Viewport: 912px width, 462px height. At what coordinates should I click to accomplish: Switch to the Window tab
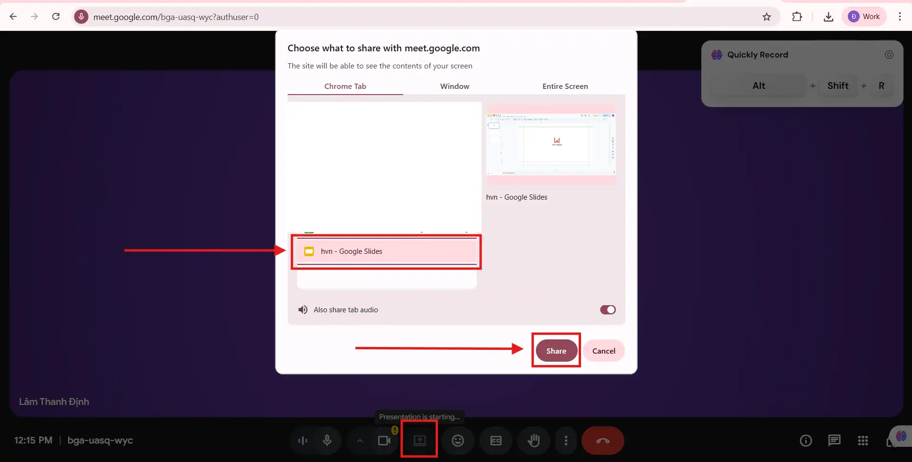(455, 86)
